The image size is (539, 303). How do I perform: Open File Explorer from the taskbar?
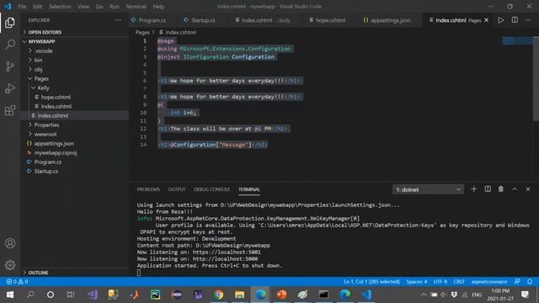[x=239, y=295]
